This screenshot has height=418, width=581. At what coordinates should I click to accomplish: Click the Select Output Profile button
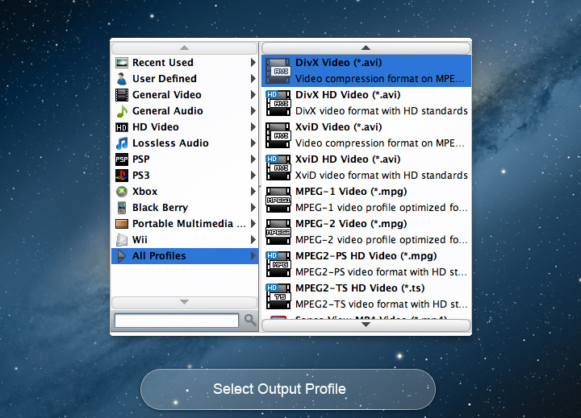pos(288,389)
